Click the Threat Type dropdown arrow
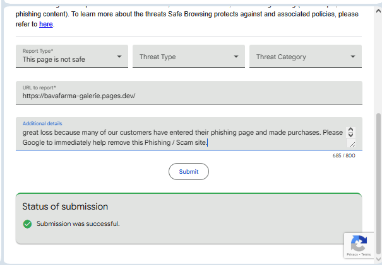The image size is (382, 265). 236,57
